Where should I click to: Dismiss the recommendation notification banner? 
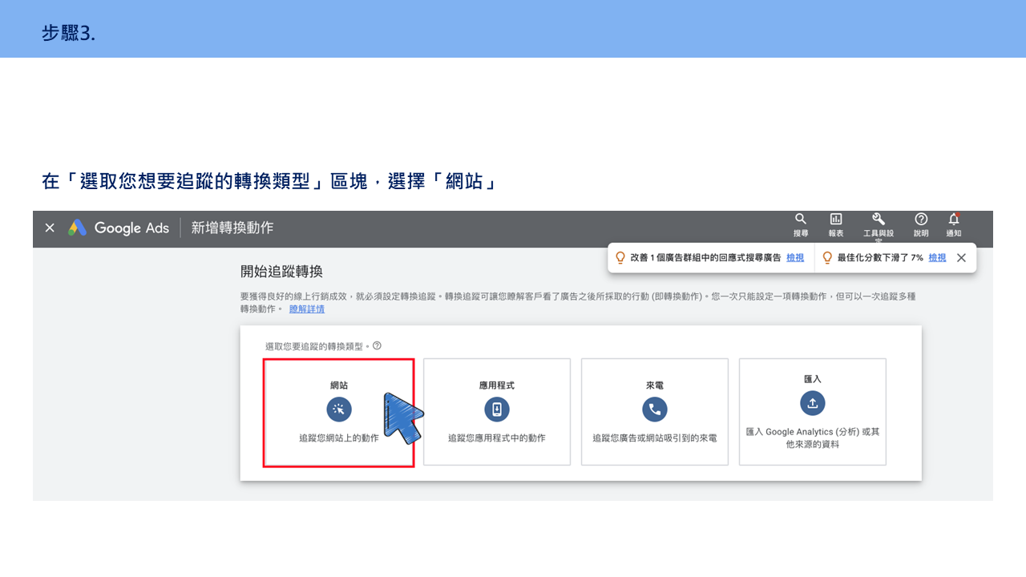click(x=961, y=258)
